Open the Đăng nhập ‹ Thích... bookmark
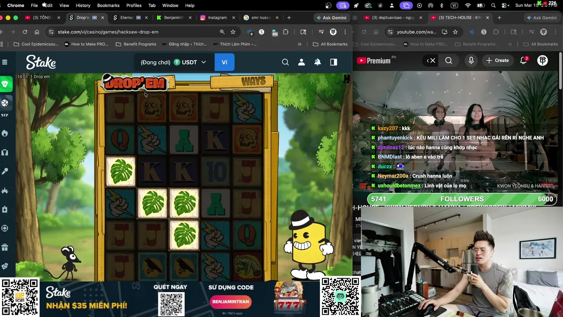This screenshot has width=563, height=317. 184,44
